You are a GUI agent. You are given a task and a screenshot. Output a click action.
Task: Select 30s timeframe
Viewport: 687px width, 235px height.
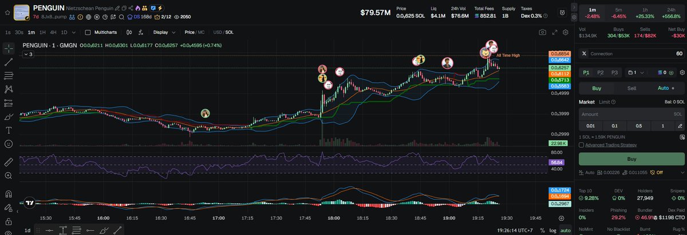click(19, 33)
